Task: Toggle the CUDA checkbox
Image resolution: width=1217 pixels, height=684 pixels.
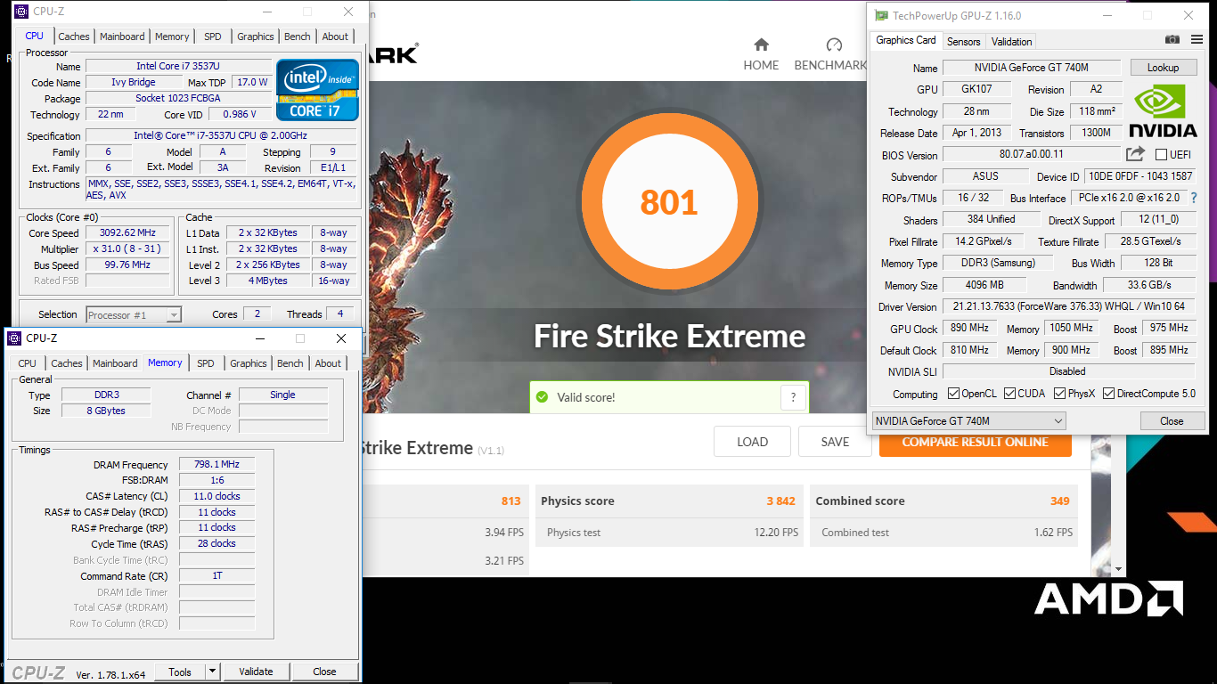Action: 1009,394
